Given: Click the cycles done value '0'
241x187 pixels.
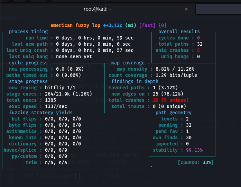Looking at the screenshot, I should [x=198, y=38].
